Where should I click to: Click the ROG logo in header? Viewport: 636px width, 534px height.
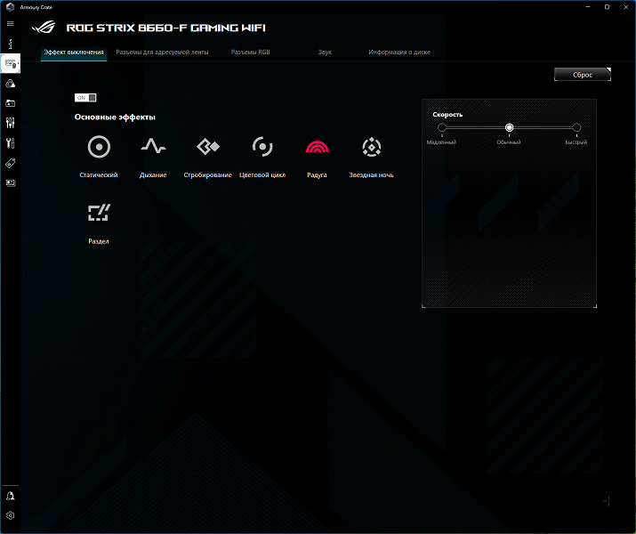click(44, 28)
